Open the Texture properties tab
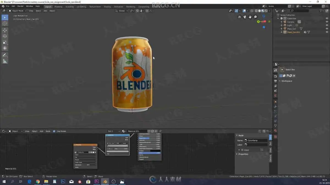This screenshot has height=185, width=330. click(x=275, y=136)
